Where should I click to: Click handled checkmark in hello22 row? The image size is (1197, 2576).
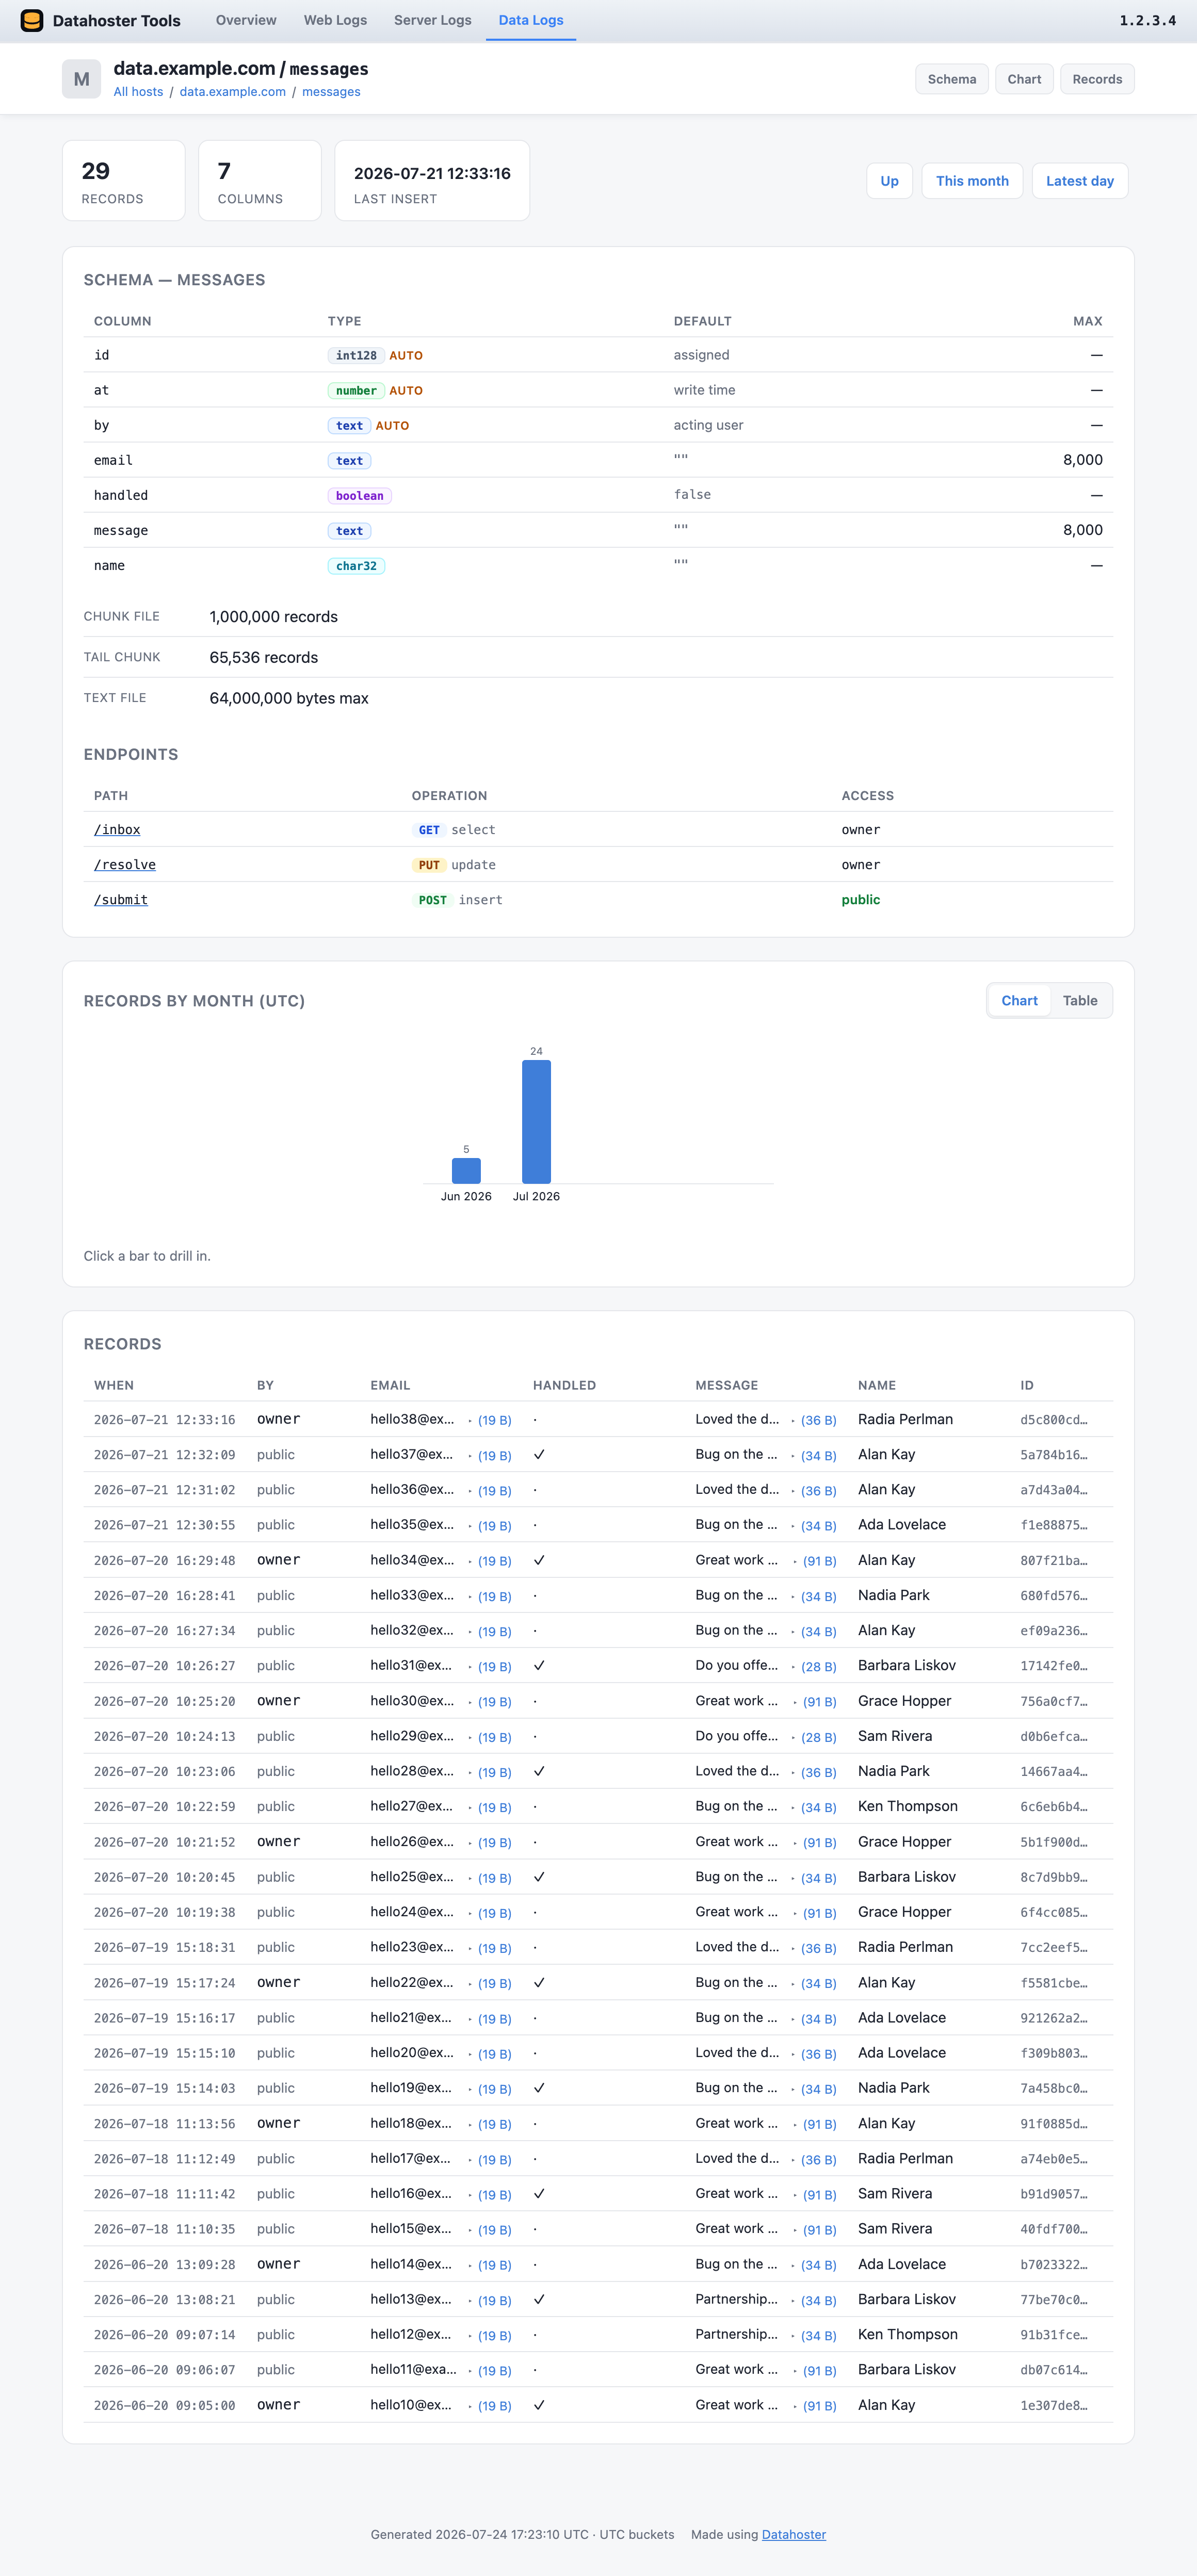539,1982
